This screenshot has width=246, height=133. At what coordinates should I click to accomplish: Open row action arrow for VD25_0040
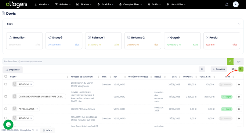pyautogui.click(x=239, y=118)
